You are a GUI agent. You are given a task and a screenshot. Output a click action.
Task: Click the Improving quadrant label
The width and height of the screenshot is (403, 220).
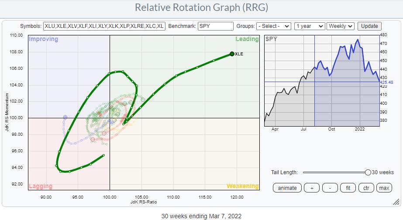tap(43, 39)
